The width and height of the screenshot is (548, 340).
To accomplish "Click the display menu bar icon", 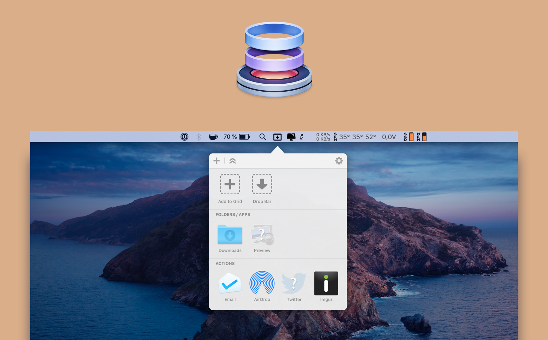I will pyautogui.click(x=291, y=137).
